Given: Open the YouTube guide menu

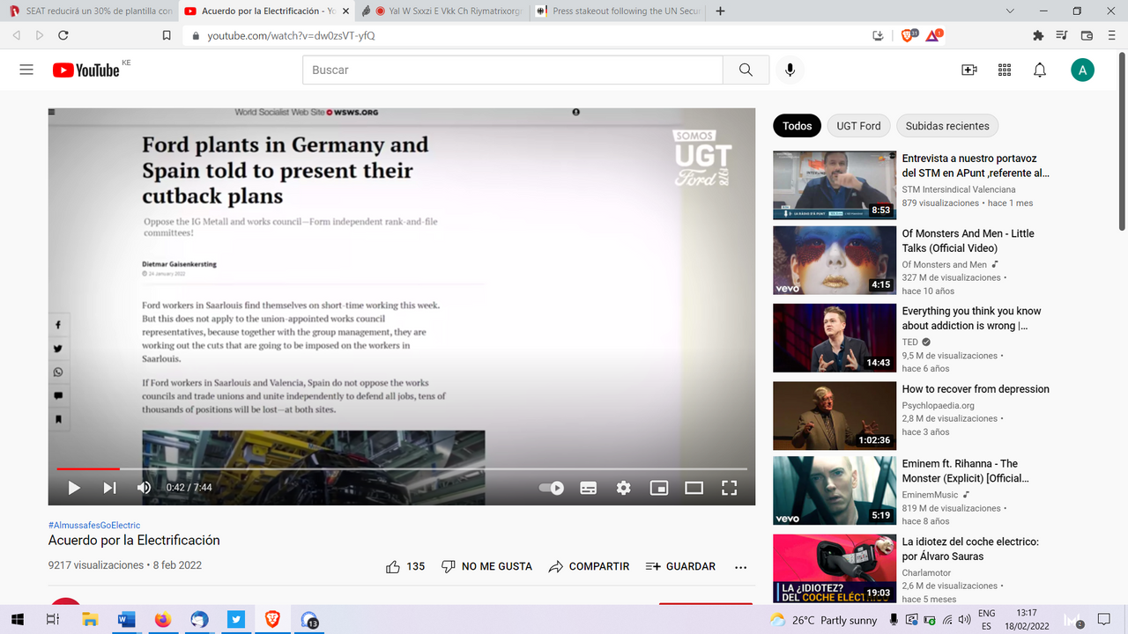Looking at the screenshot, I should pyautogui.click(x=26, y=70).
